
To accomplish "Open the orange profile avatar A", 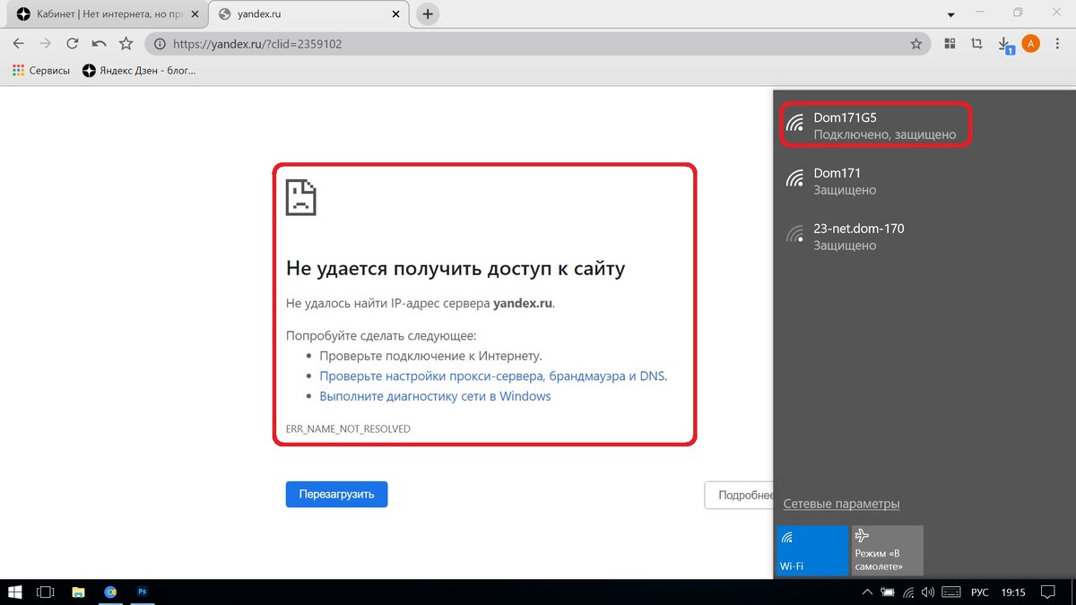I will (x=1031, y=43).
